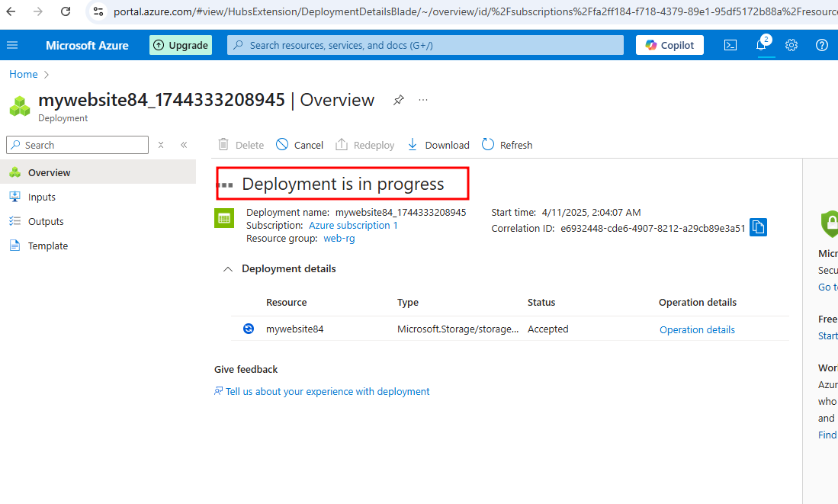Click the deployment name value mywebsite84_1744333208945
The image size is (838, 504).
click(401, 212)
